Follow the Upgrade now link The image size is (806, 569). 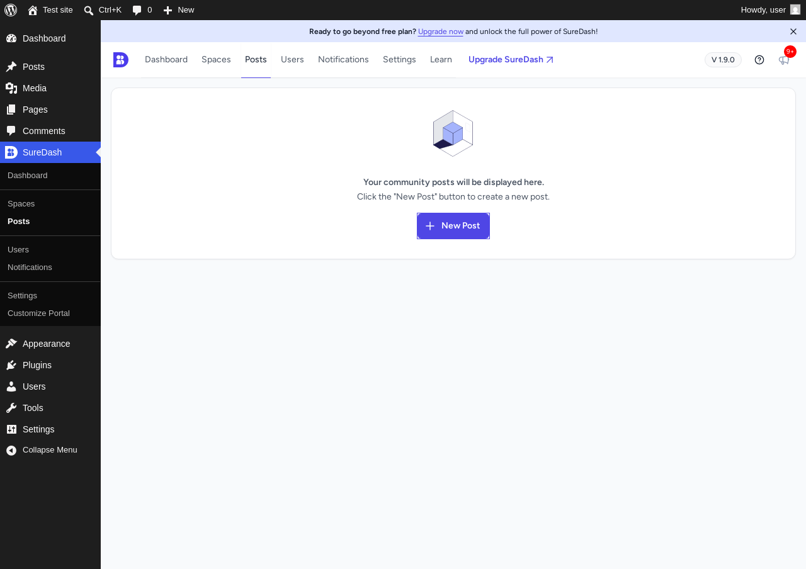click(x=441, y=31)
